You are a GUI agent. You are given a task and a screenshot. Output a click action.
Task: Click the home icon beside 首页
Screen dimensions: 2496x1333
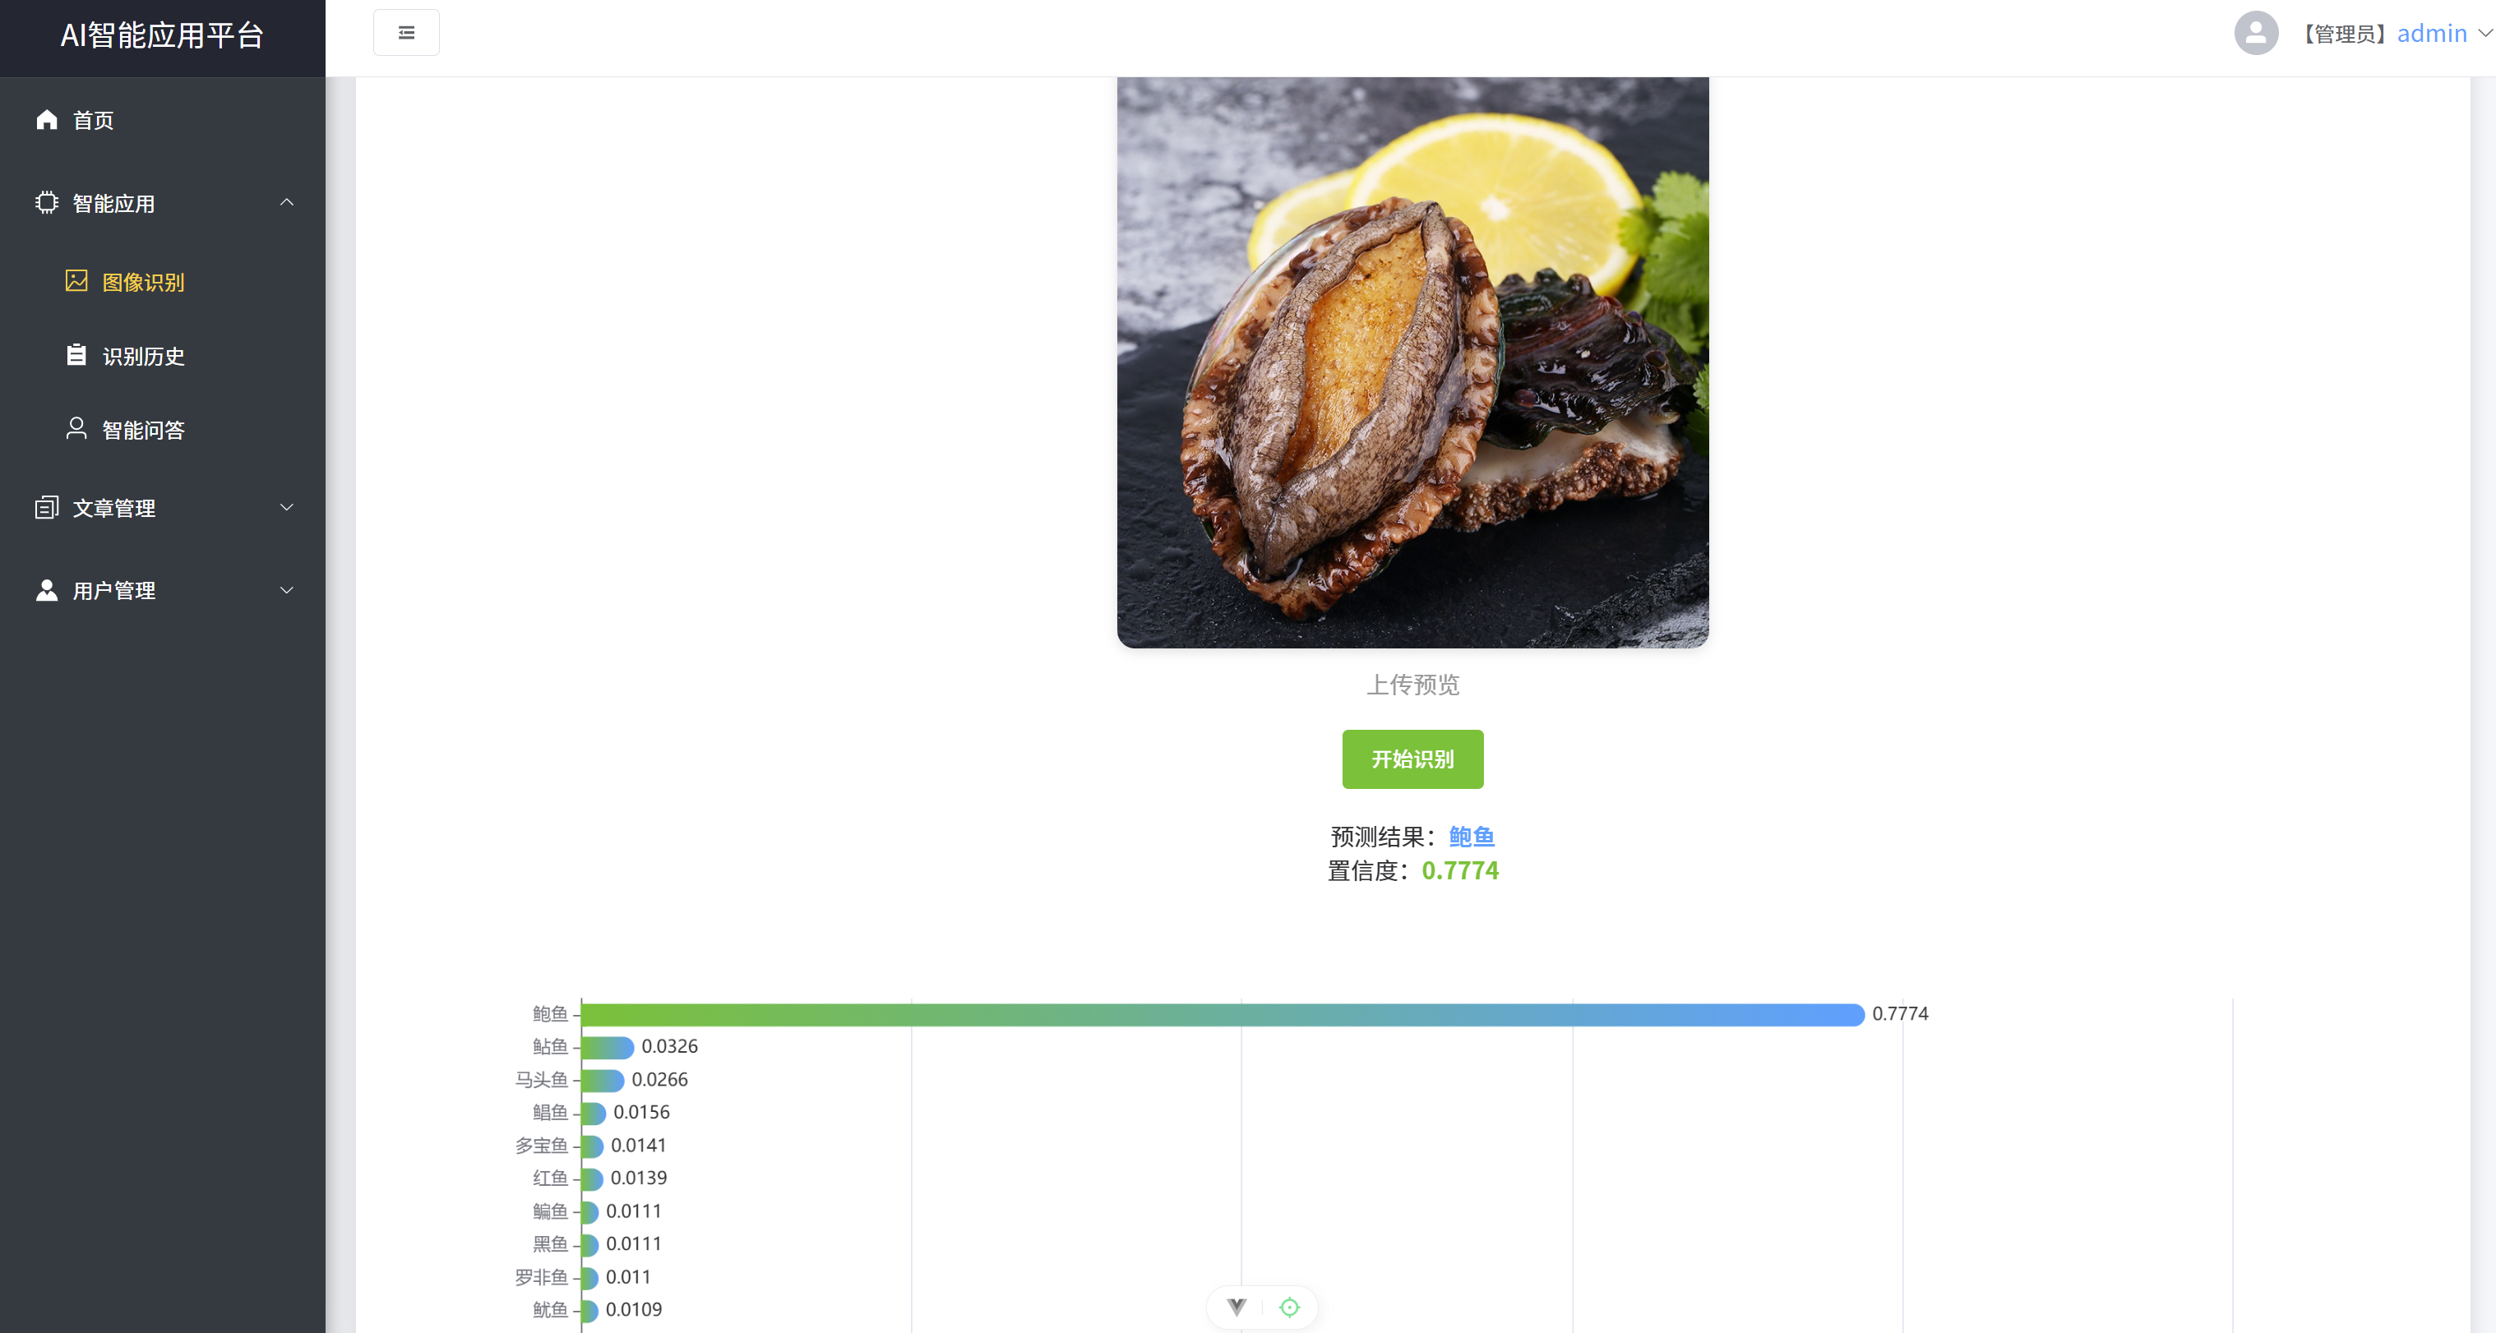[x=47, y=119]
